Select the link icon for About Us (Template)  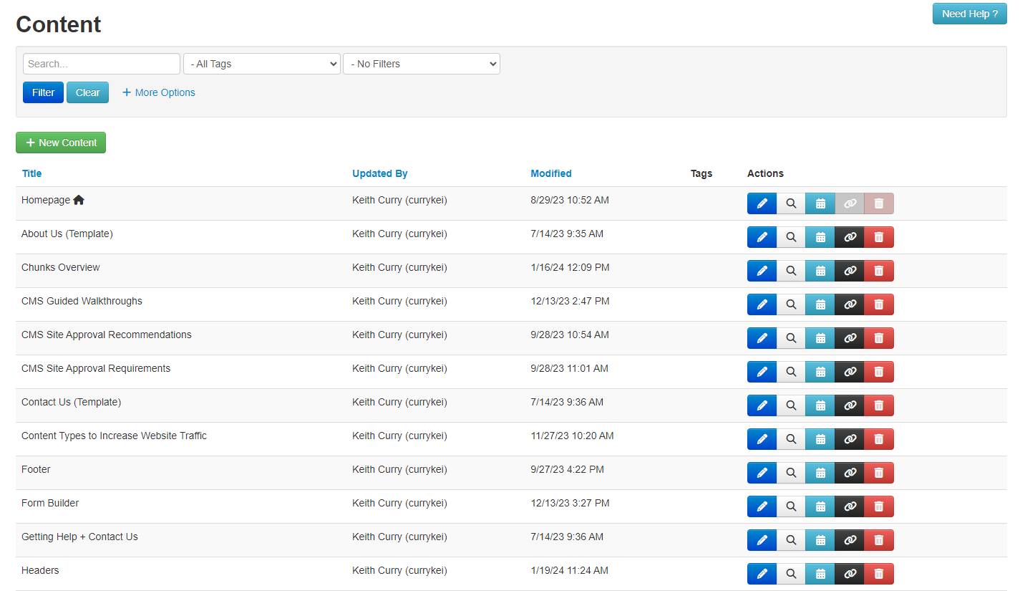tap(849, 236)
